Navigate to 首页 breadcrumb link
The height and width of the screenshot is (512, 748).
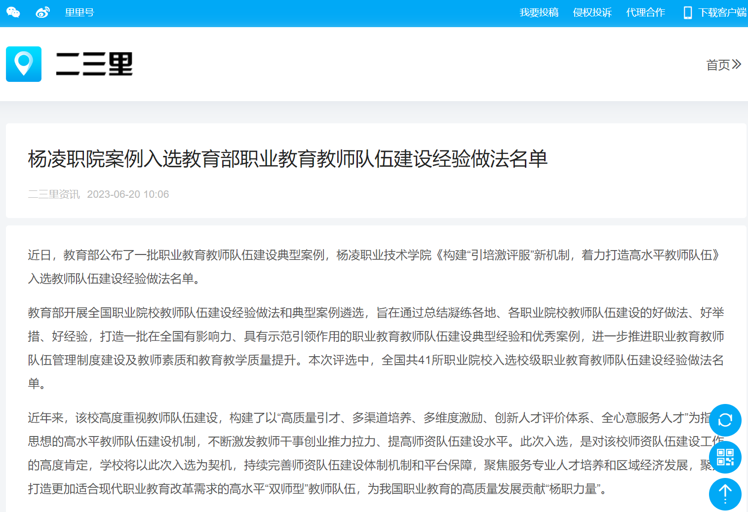coord(718,65)
